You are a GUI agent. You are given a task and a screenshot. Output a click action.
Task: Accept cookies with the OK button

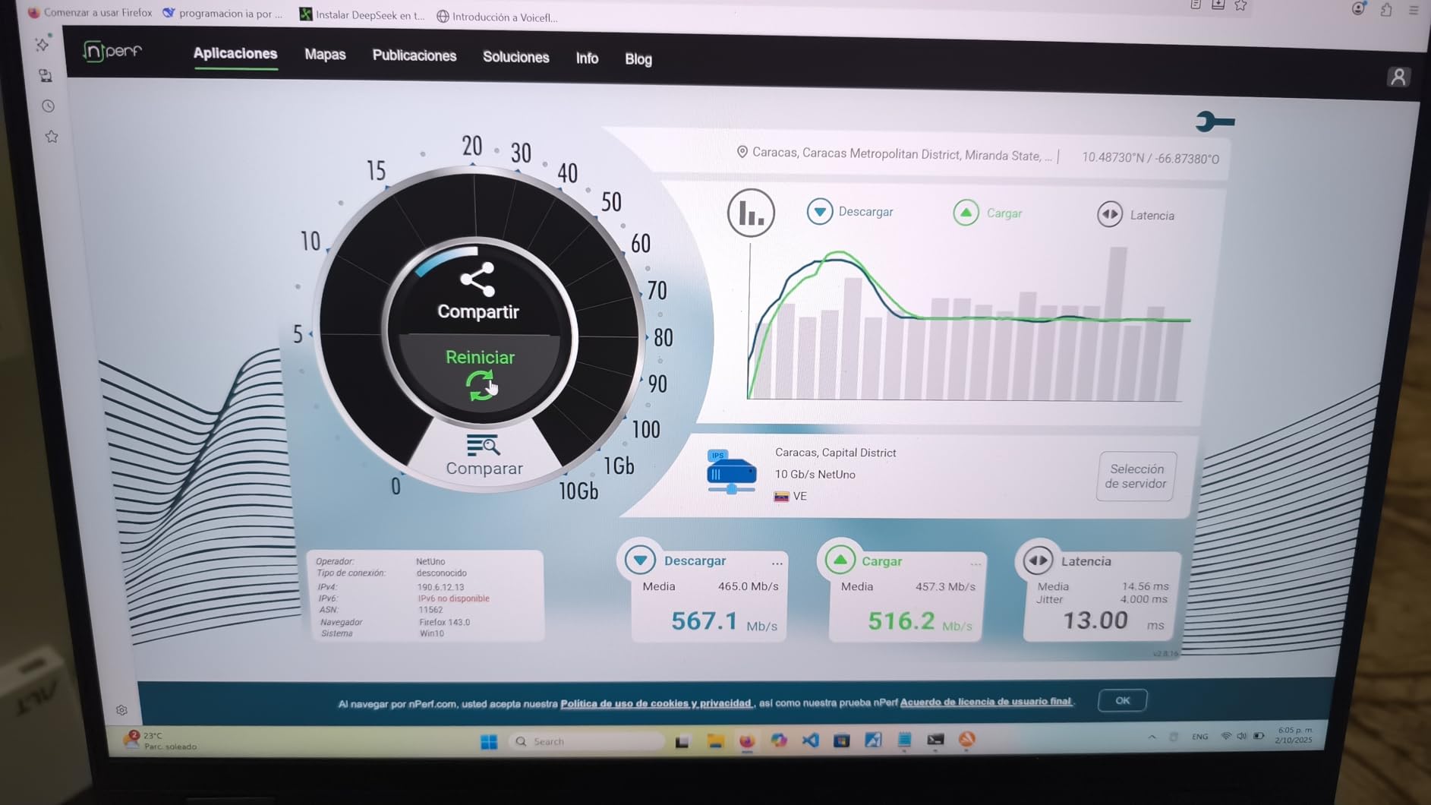pyautogui.click(x=1122, y=700)
